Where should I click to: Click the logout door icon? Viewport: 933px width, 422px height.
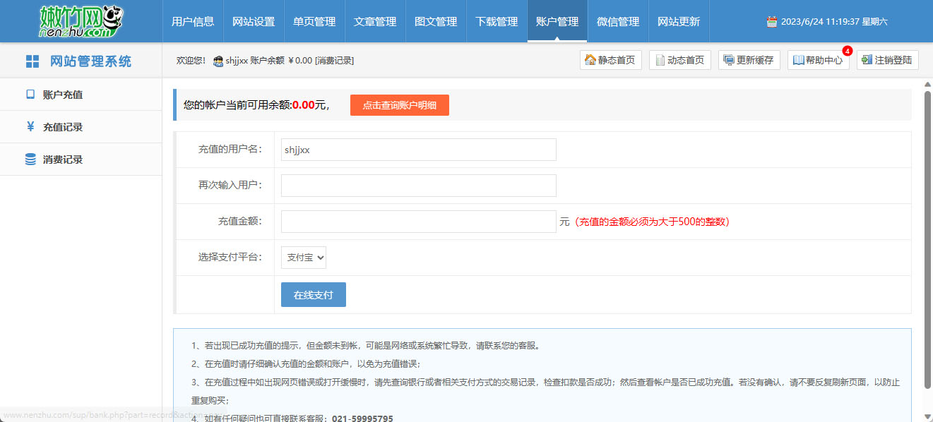point(867,60)
